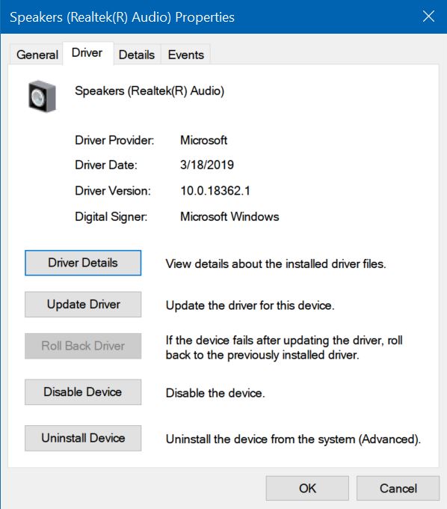Switch to the General tab

click(37, 55)
